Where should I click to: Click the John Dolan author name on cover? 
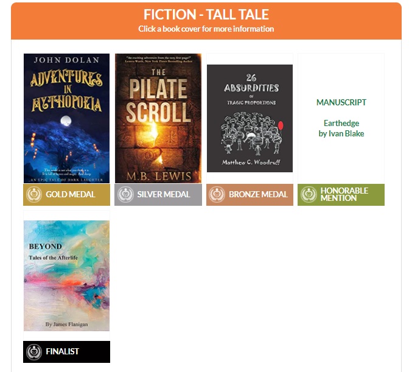(x=66, y=60)
